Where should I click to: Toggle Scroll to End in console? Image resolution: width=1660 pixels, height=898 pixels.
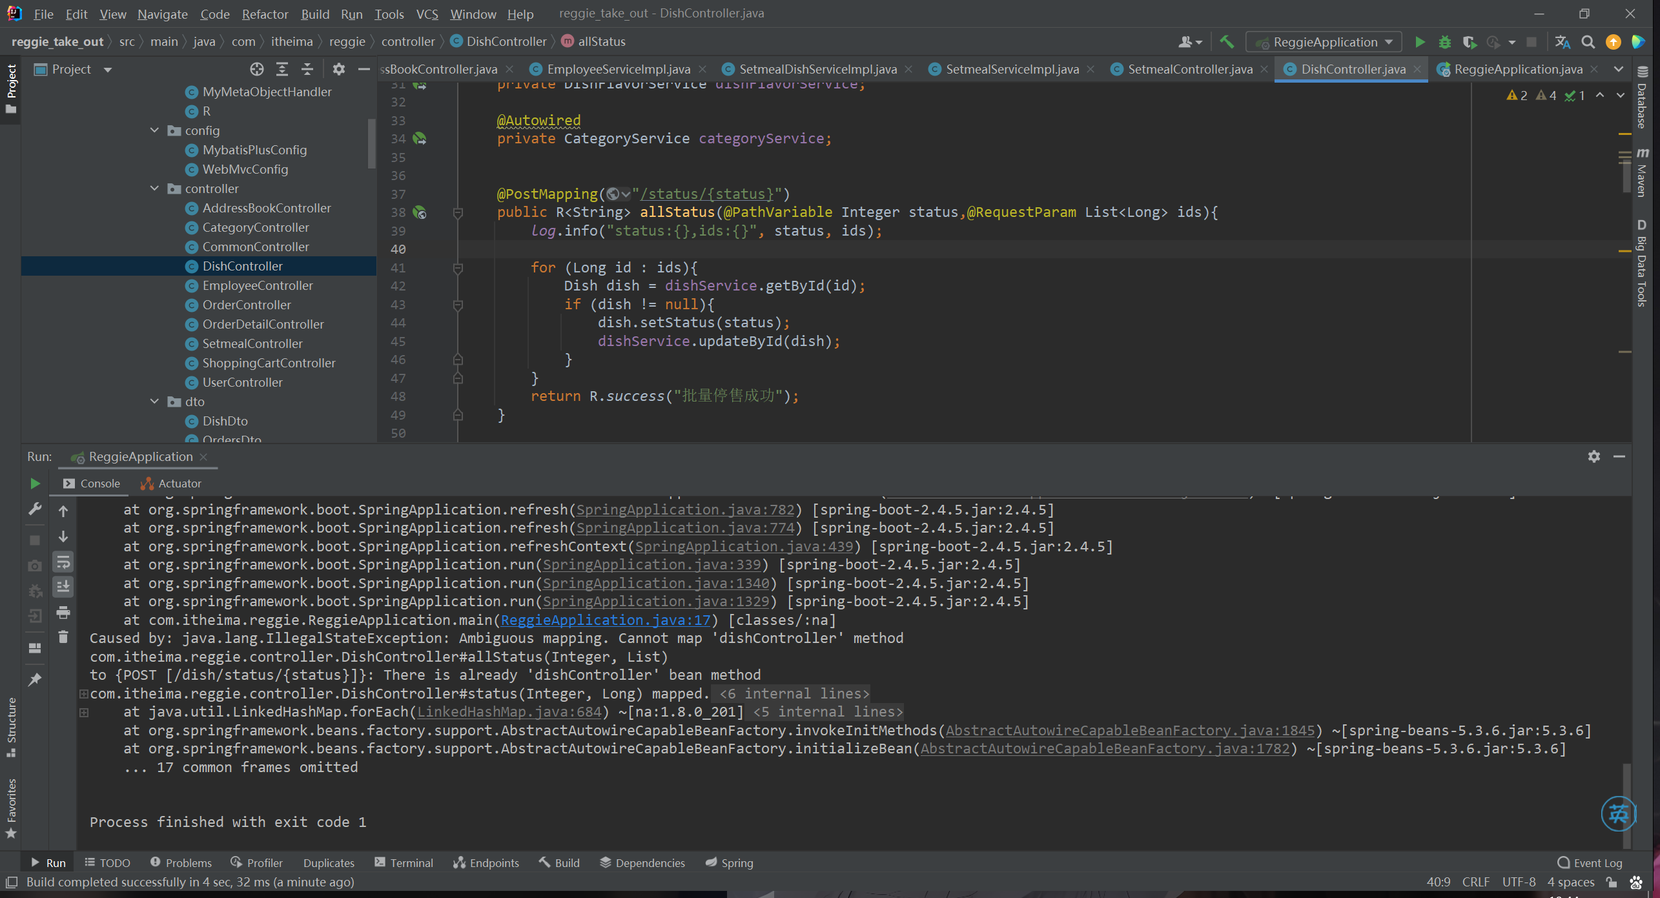pyautogui.click(x=63, y=587)
